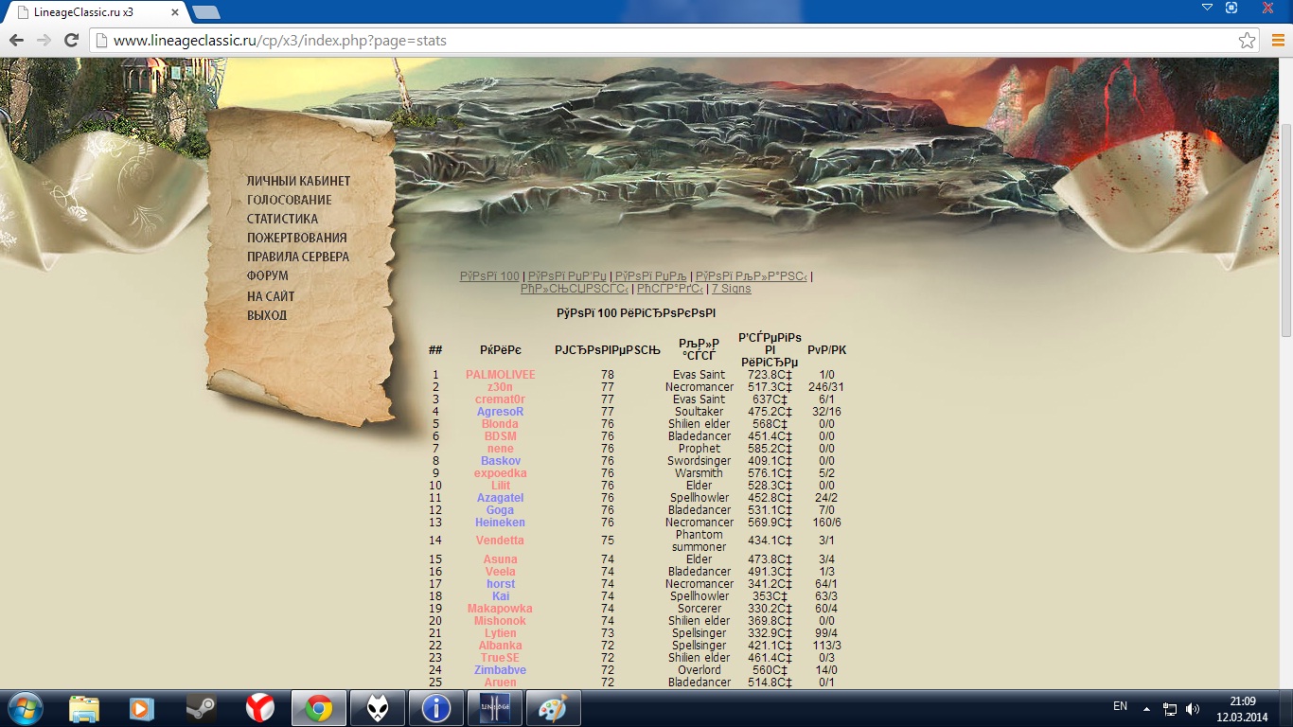Click the browser forward arrow
The image size is (1293, 727).
[44, 41]
